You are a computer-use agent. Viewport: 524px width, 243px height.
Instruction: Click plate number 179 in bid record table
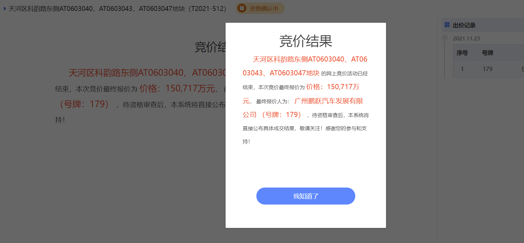pos(487,69)
